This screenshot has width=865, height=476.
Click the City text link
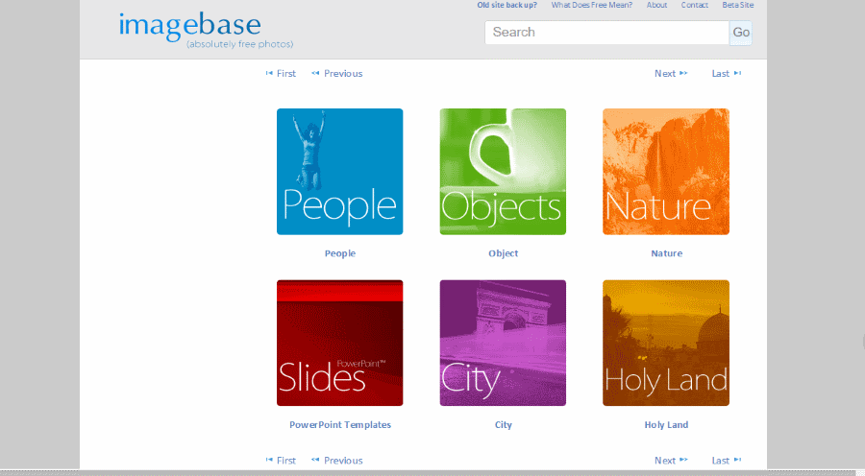tap(503, 425)
